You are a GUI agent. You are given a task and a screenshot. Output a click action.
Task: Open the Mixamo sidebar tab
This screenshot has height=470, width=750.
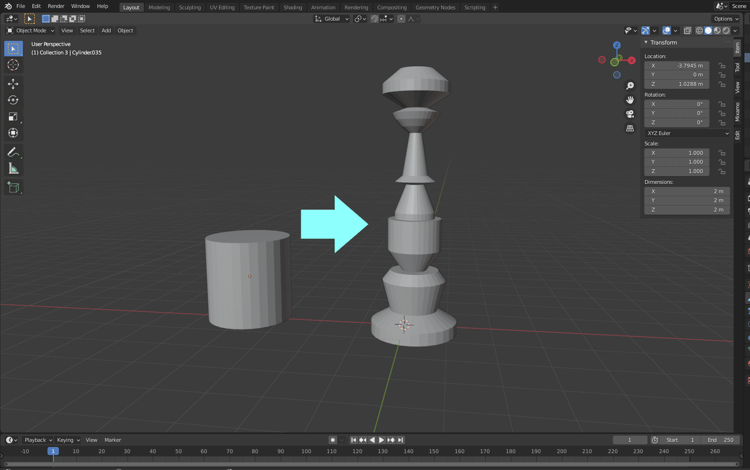click(x=738, y=111)
